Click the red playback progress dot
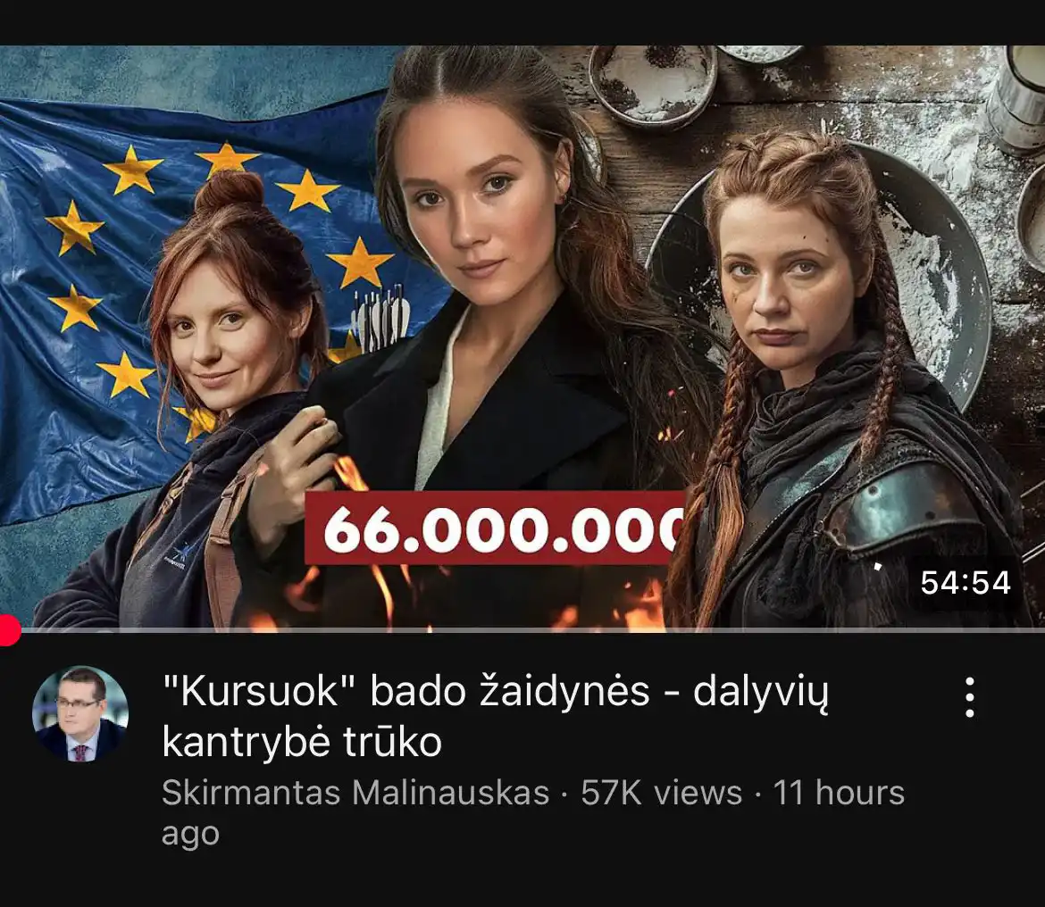Screen dimensions: 1045x907 [7, 630]
